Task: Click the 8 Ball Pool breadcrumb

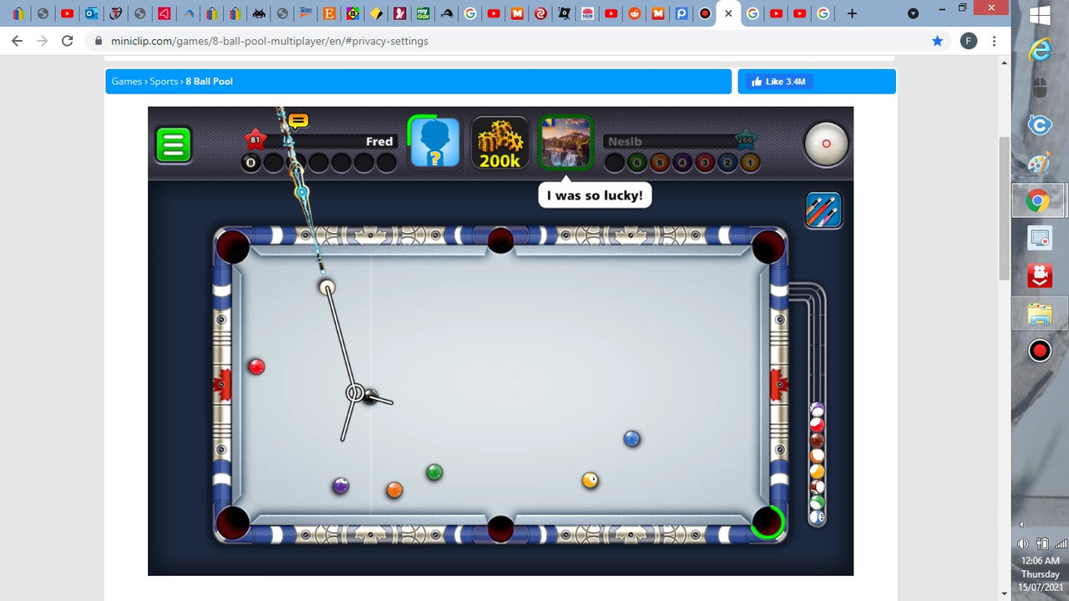Action: point(209,81)
